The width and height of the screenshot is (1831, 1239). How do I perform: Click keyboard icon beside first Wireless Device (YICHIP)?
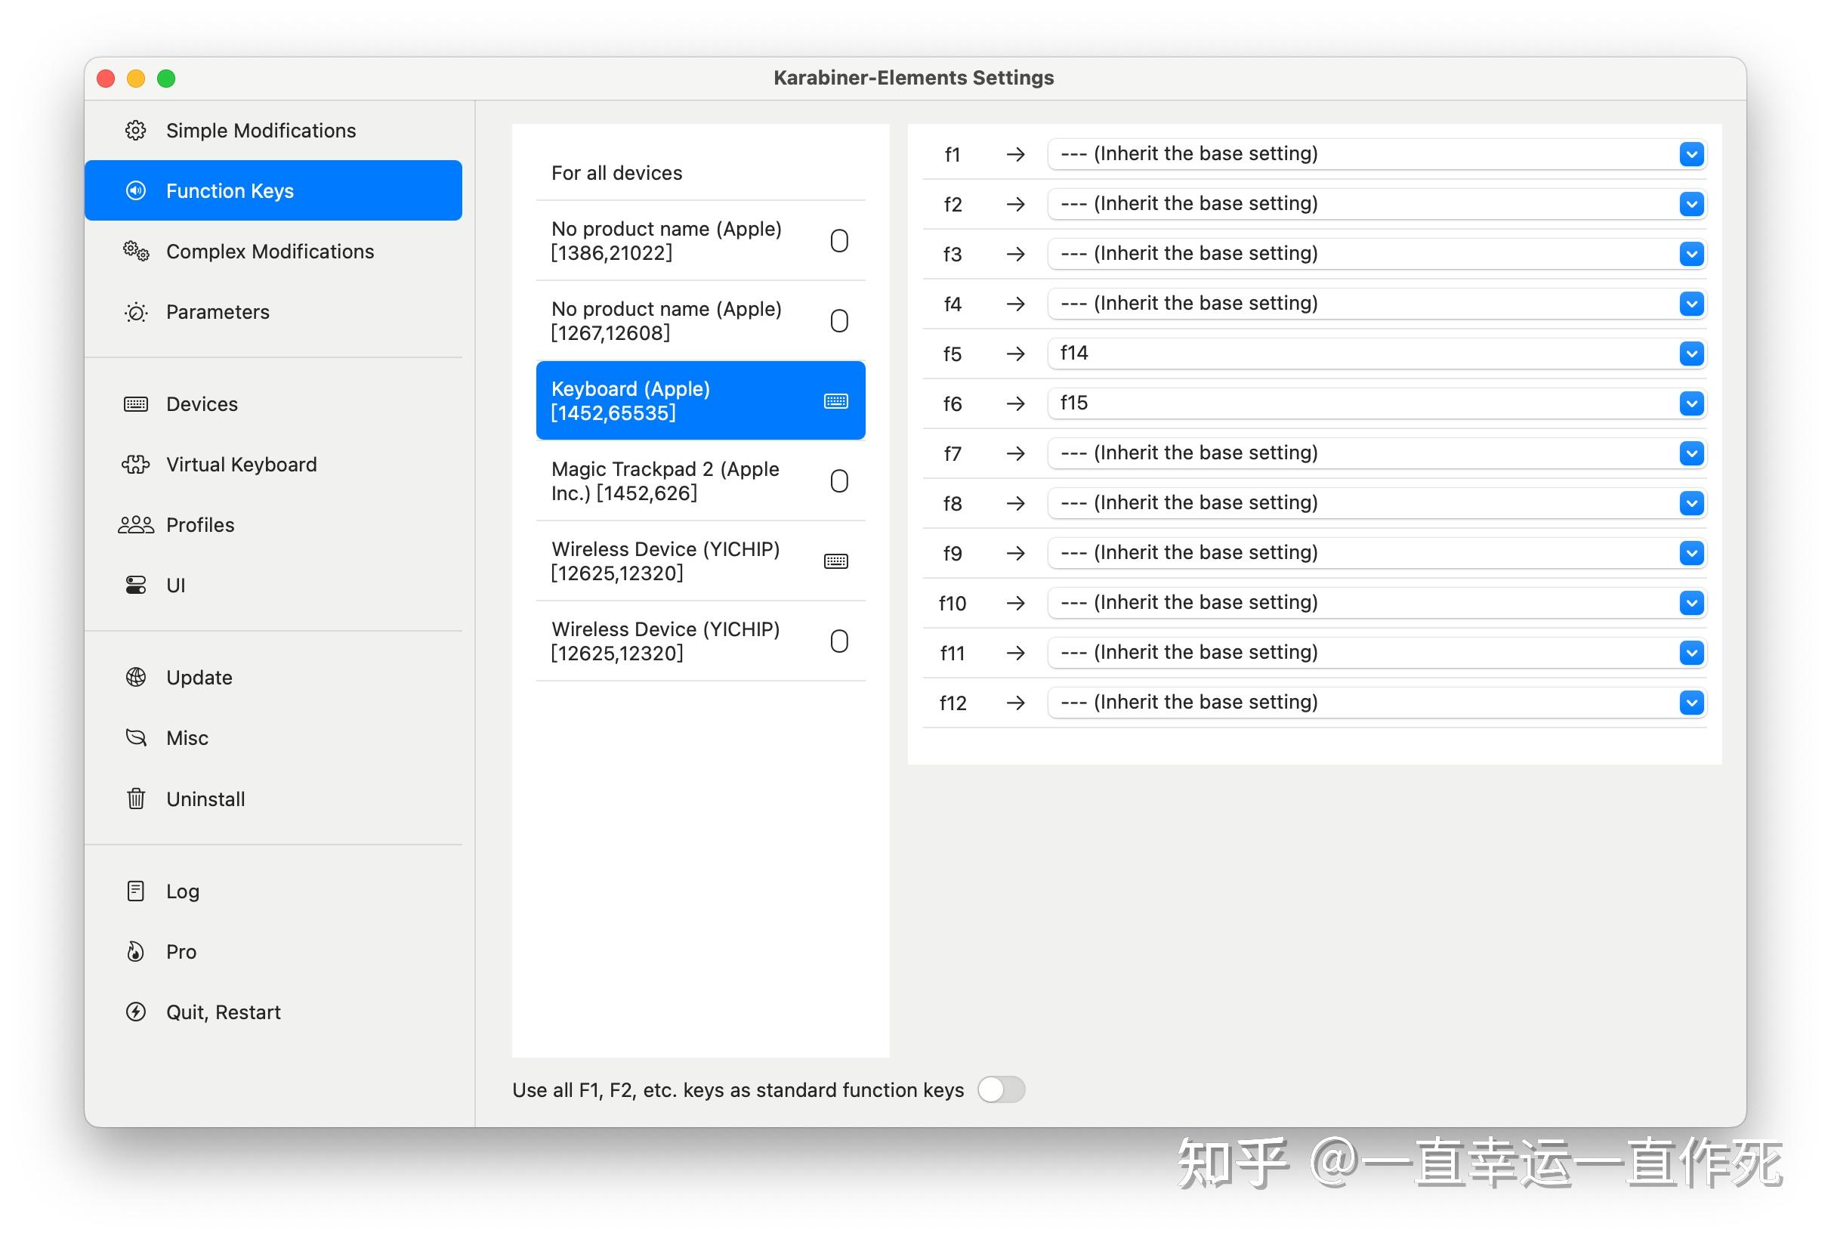click(836, 561)
